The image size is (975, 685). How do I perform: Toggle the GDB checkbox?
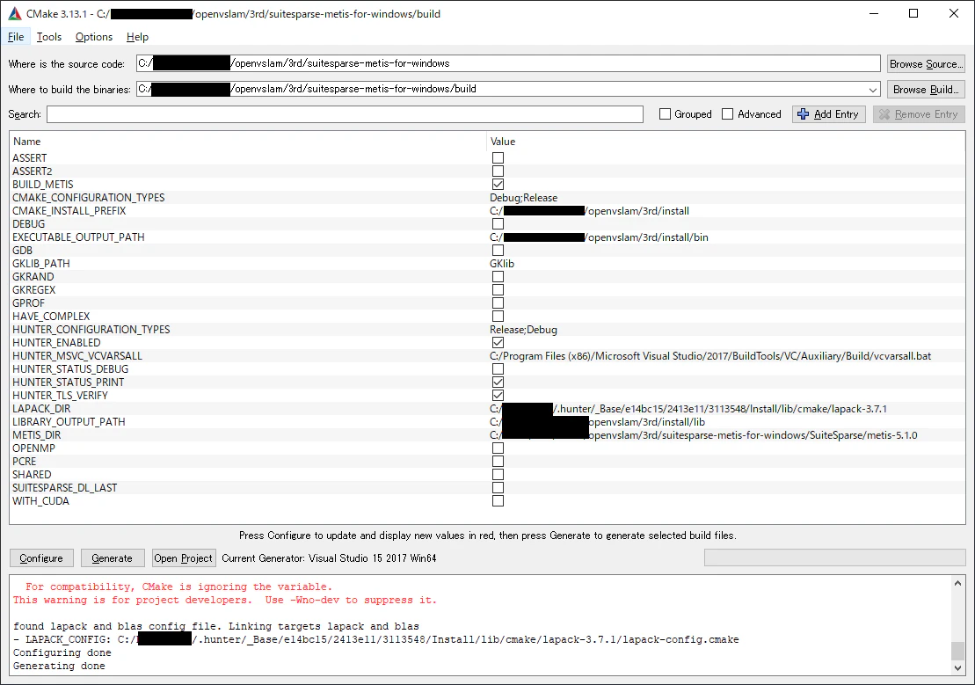[498, 250]
